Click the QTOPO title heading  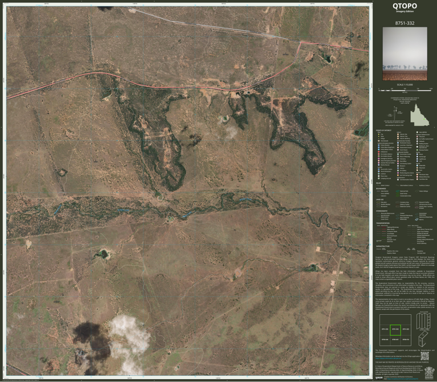coord(405,6)
